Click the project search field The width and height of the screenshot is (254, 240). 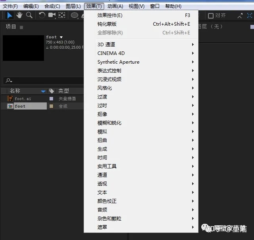(x=44, y=80)
